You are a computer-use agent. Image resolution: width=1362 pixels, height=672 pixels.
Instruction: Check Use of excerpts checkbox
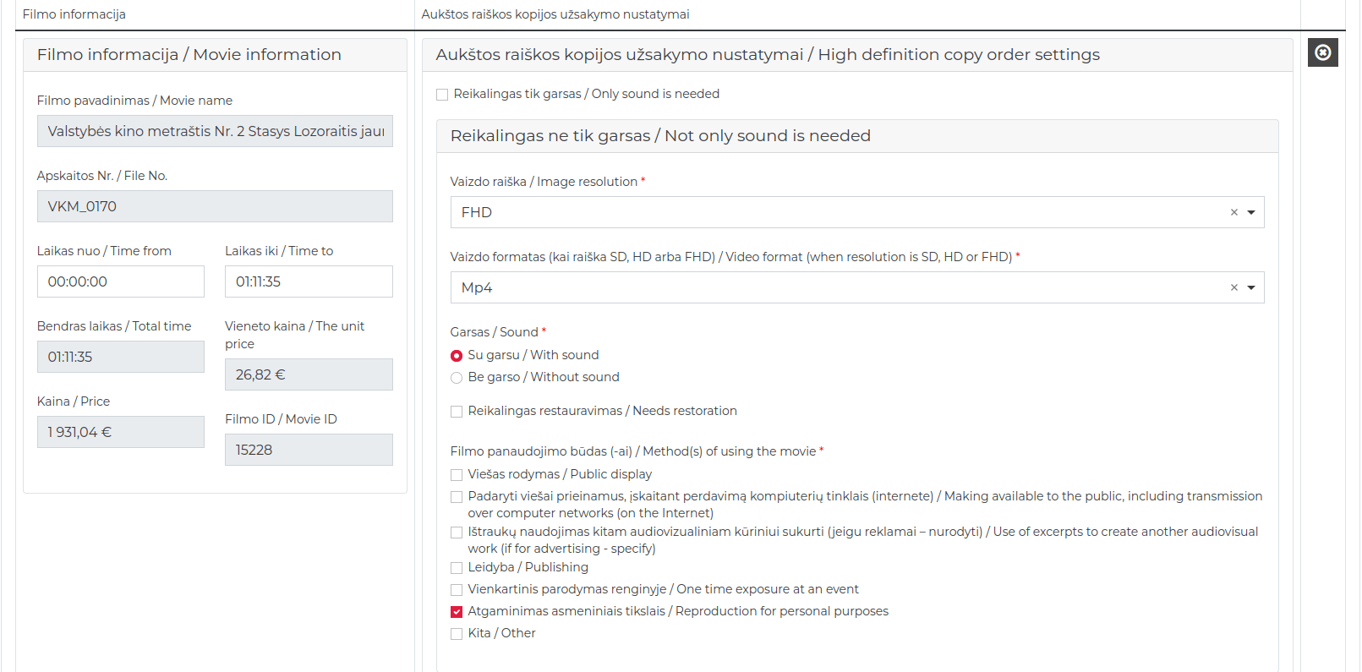457,533
